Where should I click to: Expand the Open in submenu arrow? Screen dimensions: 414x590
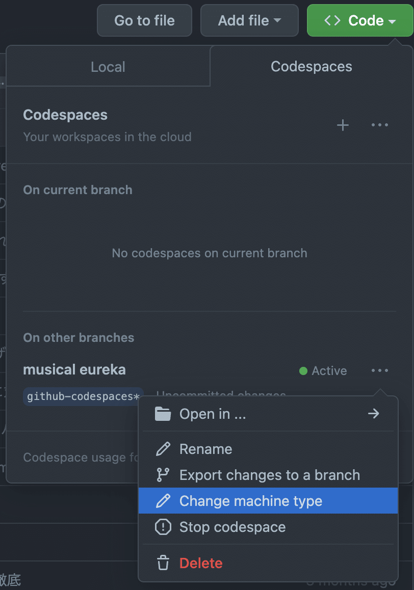click(374, 414)
